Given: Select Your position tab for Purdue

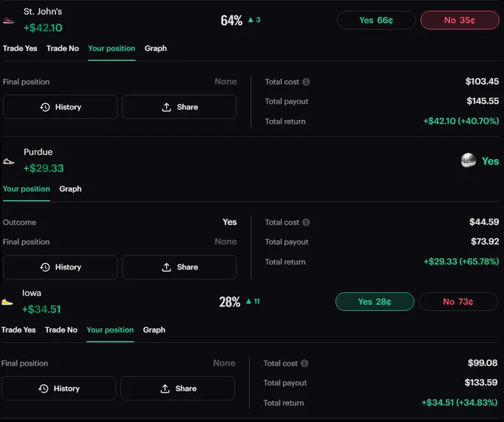Looking at the screenshot, I should [x=27, y=189].
